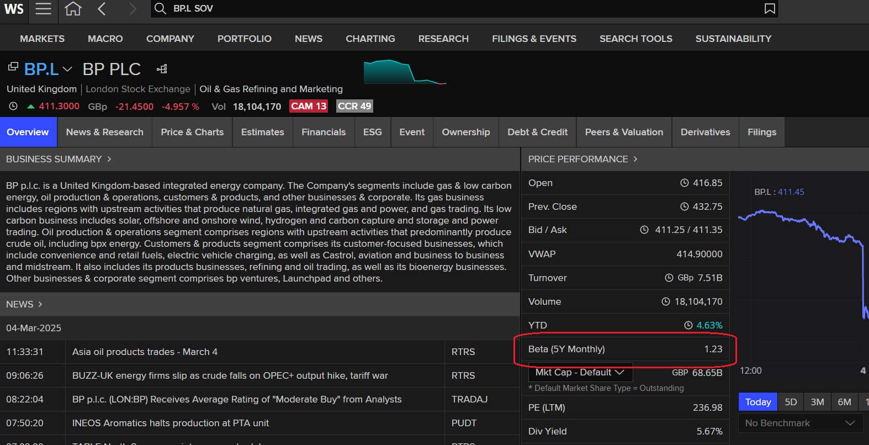Open the No Benchmark dropdown
The height and width of the screenshot is (445, 869).
coord(799,423)
